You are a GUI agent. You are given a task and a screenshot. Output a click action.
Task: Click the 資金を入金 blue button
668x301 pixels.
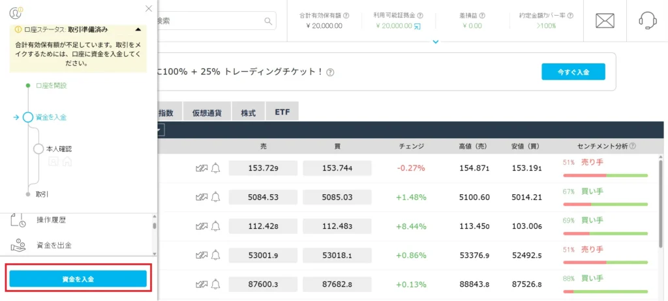click(x=78, y=279)
